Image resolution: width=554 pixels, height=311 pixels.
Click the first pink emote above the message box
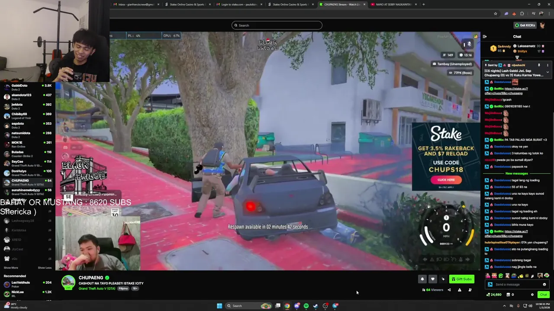488,276
